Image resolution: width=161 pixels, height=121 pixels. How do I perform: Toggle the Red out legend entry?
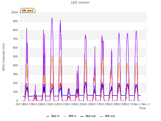88,116
